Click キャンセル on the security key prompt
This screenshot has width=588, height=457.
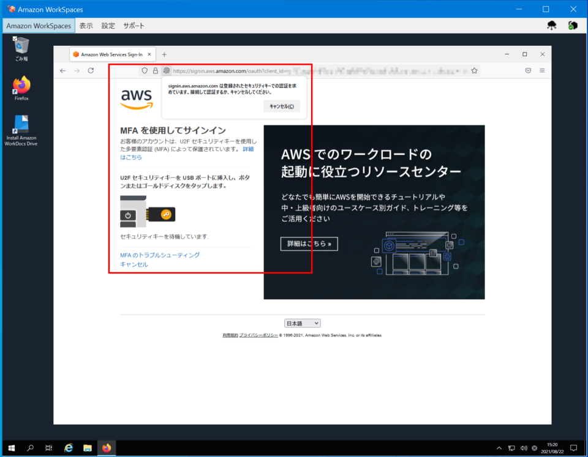(x=282, y=106)
